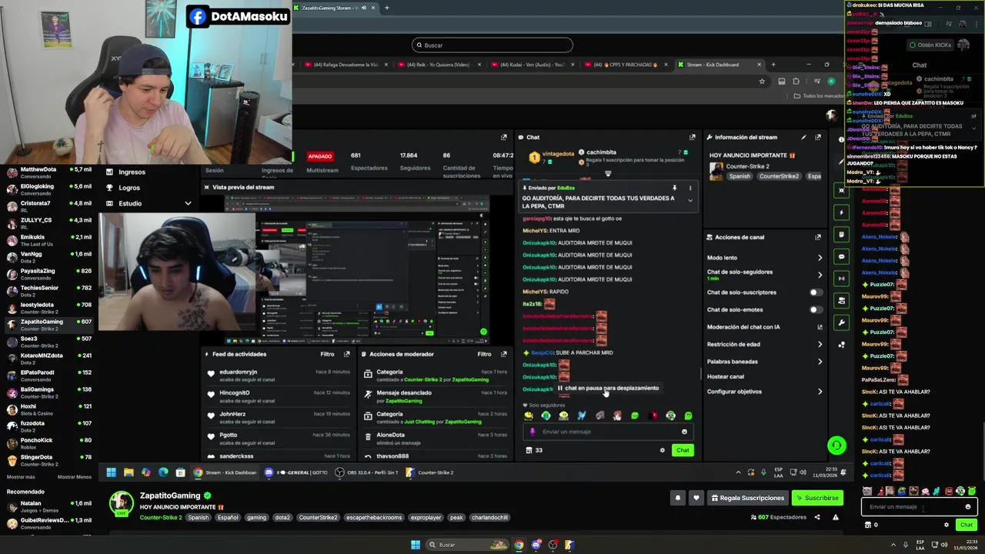The image size is (985, 554).
Task: Click the Mostrar Menos link in sidebar
Action: 75,477
